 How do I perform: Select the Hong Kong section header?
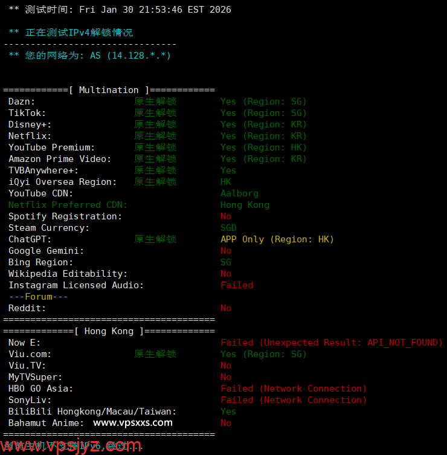pyautogui.click(x=109, y=331)
